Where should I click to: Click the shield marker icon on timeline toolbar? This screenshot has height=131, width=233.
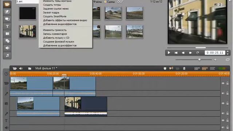(165, 68)
